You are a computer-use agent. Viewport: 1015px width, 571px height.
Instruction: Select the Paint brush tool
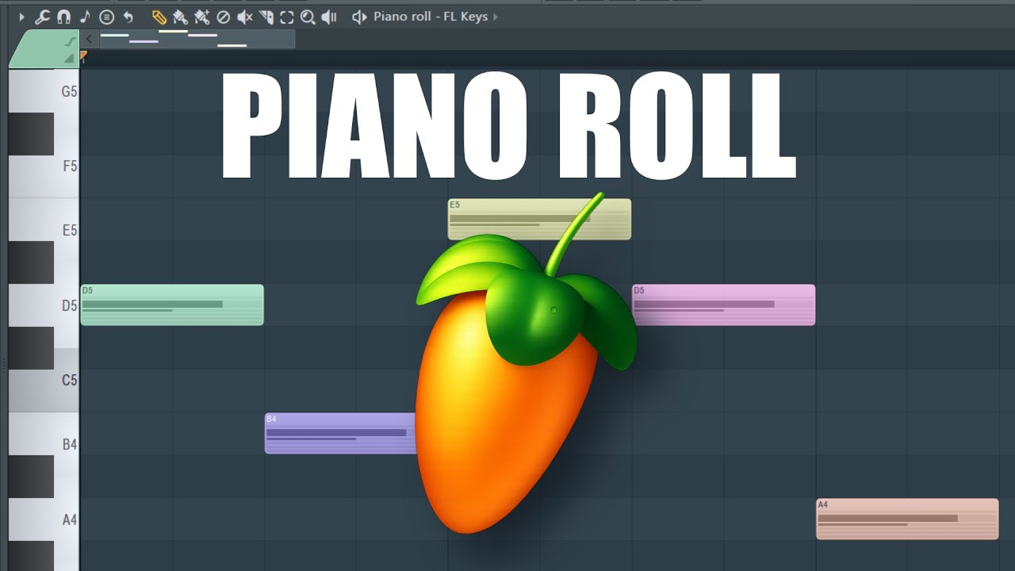coord(180,17)
